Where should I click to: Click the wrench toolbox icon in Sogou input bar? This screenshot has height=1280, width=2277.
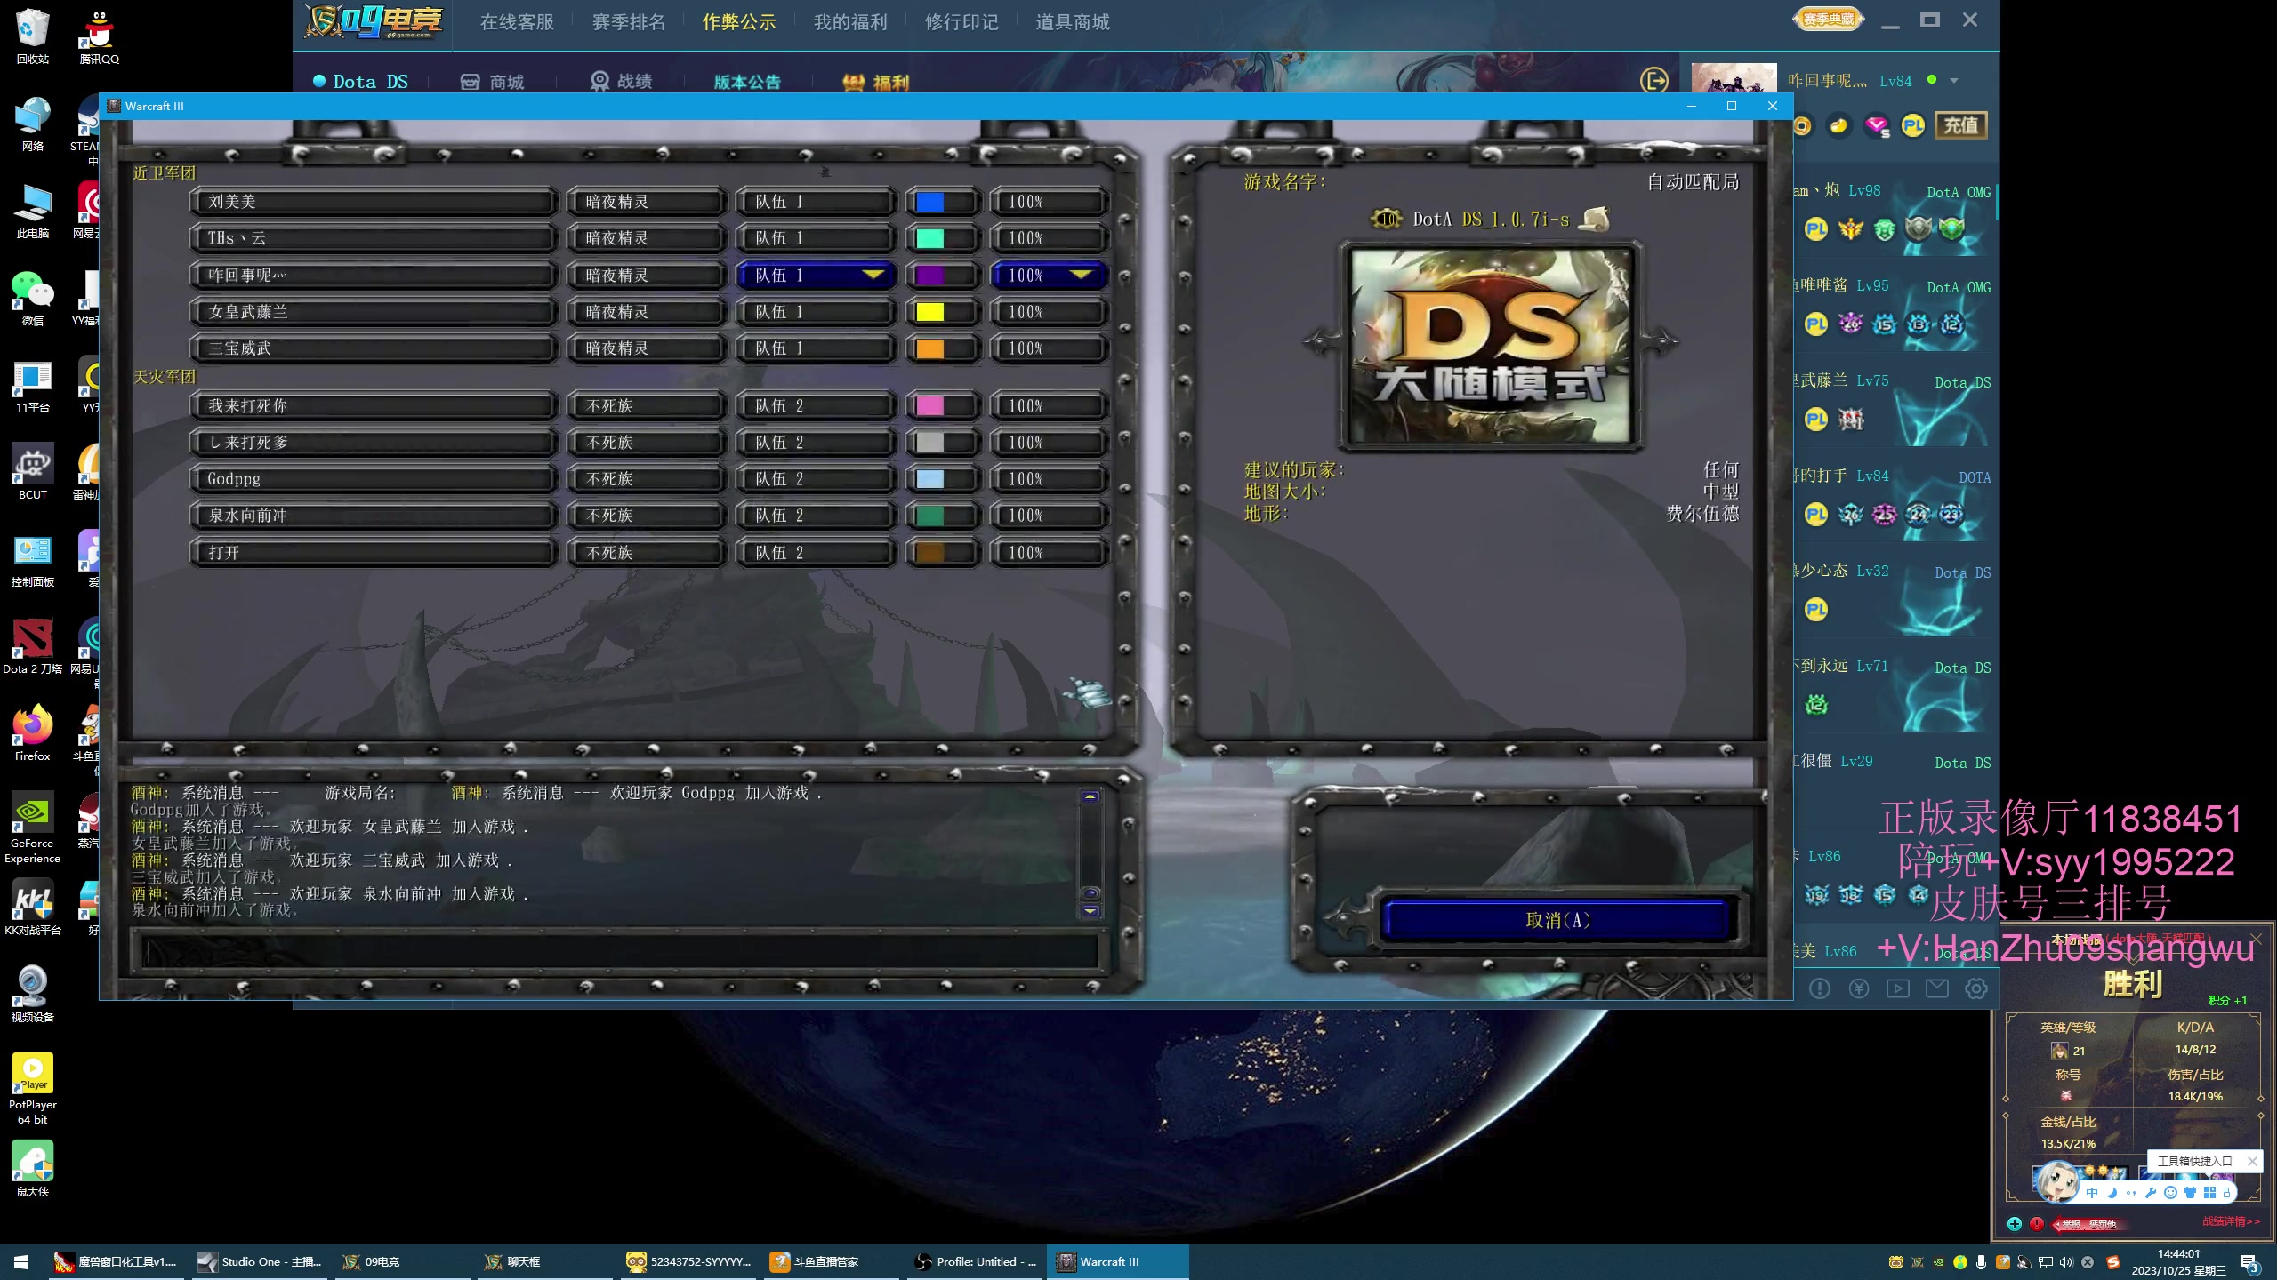pyautogui.click(x=2151, y=1193)
